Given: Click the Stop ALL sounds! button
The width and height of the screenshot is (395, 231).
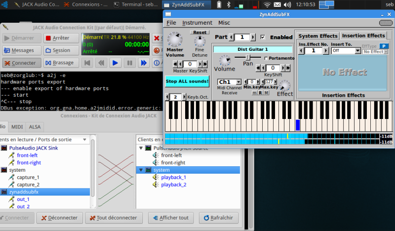Looking at the screenshot, I should (x=187, y=81).
